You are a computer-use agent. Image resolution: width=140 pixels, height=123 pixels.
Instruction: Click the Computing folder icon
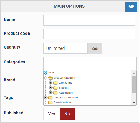[x=55, y=83]
